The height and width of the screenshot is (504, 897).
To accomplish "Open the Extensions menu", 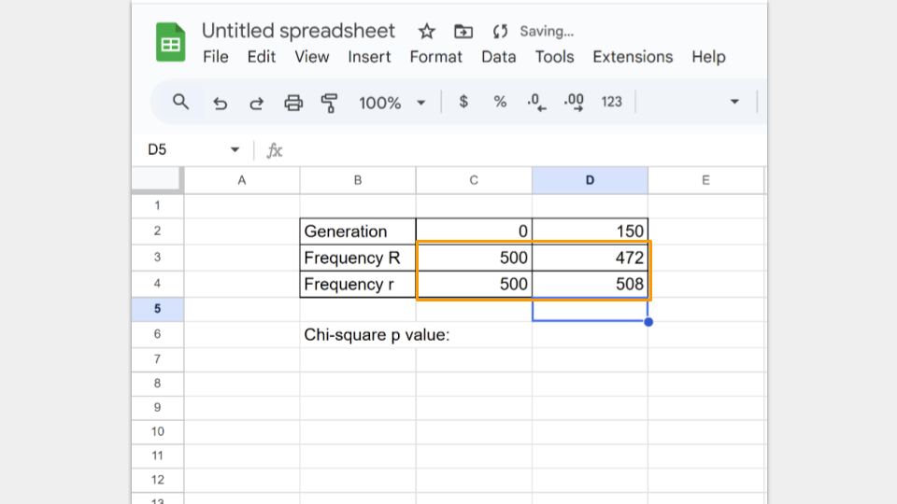I will point(633,57).
